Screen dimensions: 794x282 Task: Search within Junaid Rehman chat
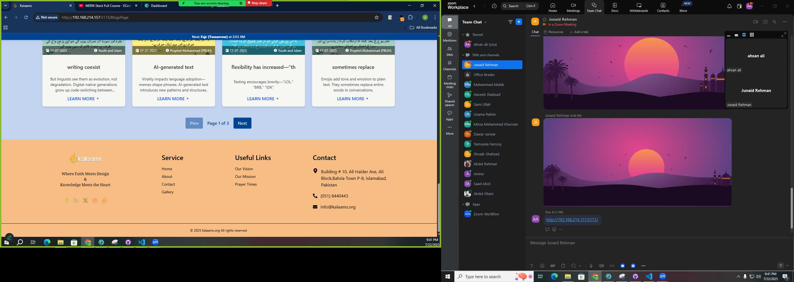pos(774,22)
